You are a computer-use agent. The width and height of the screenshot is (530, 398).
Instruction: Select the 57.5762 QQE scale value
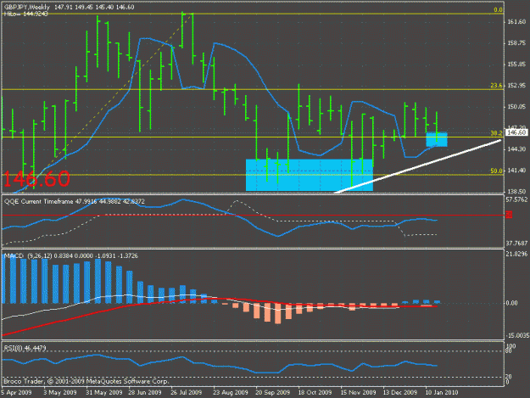pos(516,199)
